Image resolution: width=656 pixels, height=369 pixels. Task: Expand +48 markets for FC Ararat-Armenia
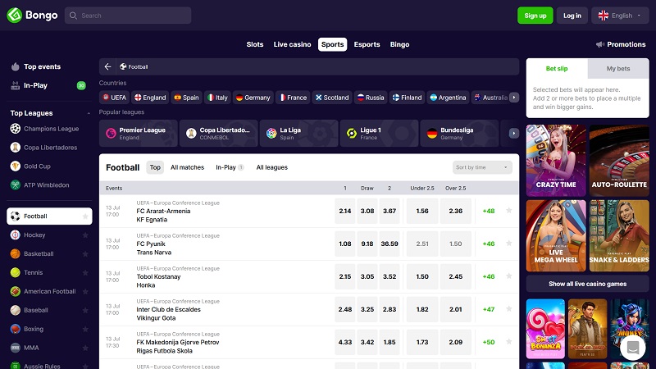pyautogui.click(x=489, y=211)
